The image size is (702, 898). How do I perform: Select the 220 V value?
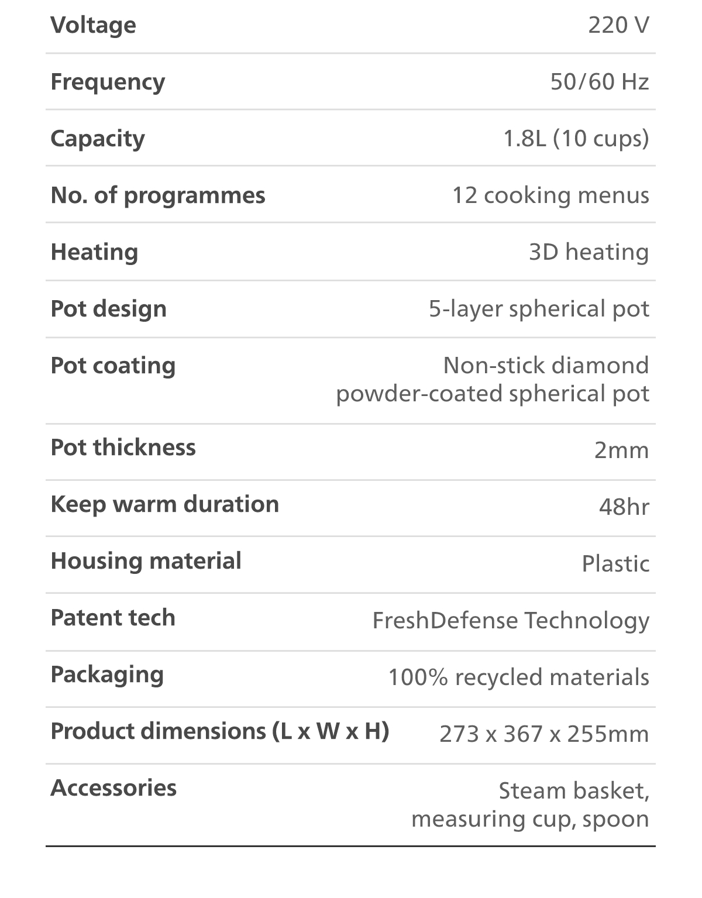click(x=618, y=25)
